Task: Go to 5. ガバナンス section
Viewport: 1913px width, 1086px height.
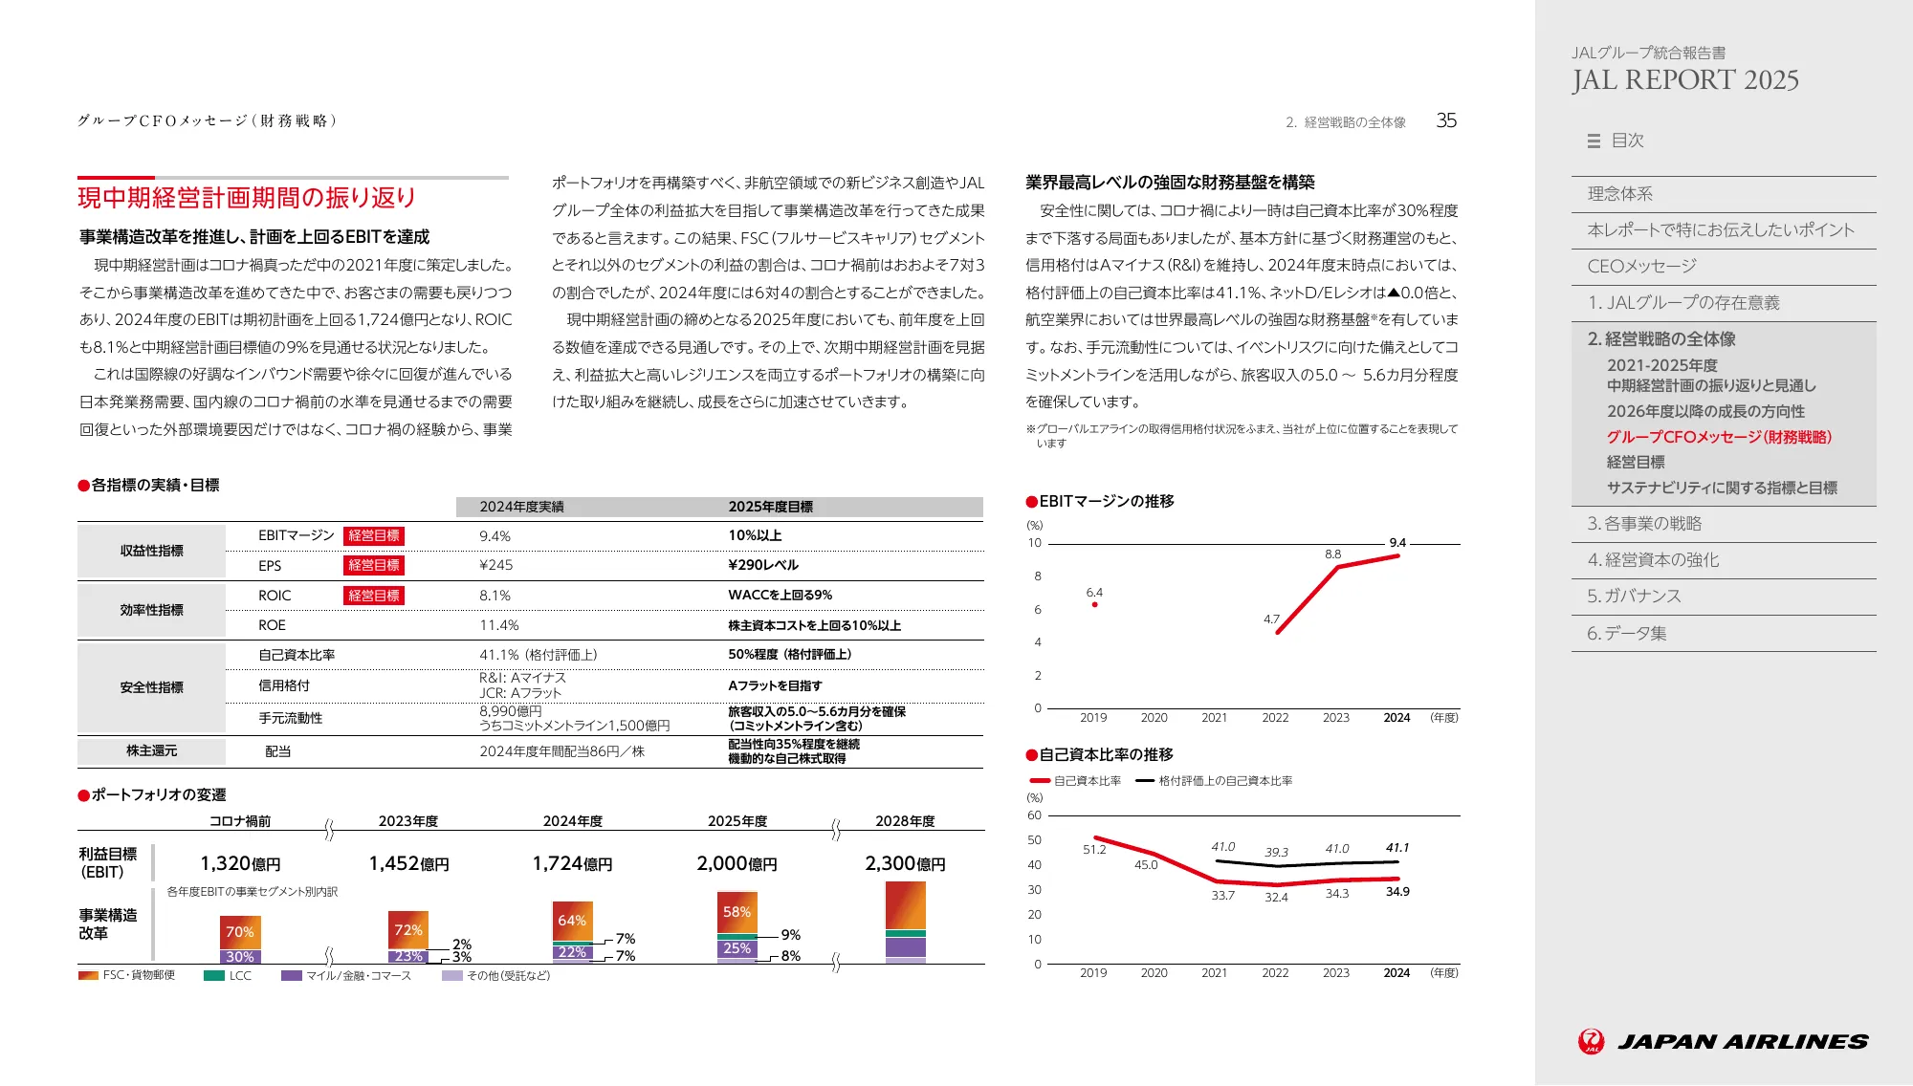Action: coord(1634,597)
